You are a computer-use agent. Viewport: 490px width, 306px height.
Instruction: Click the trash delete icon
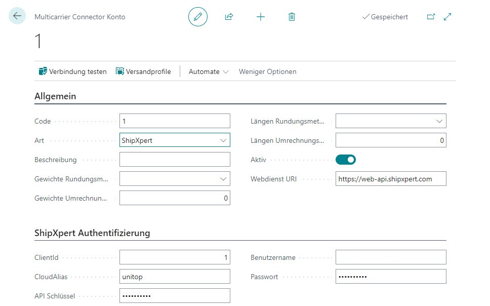[292, 17]
